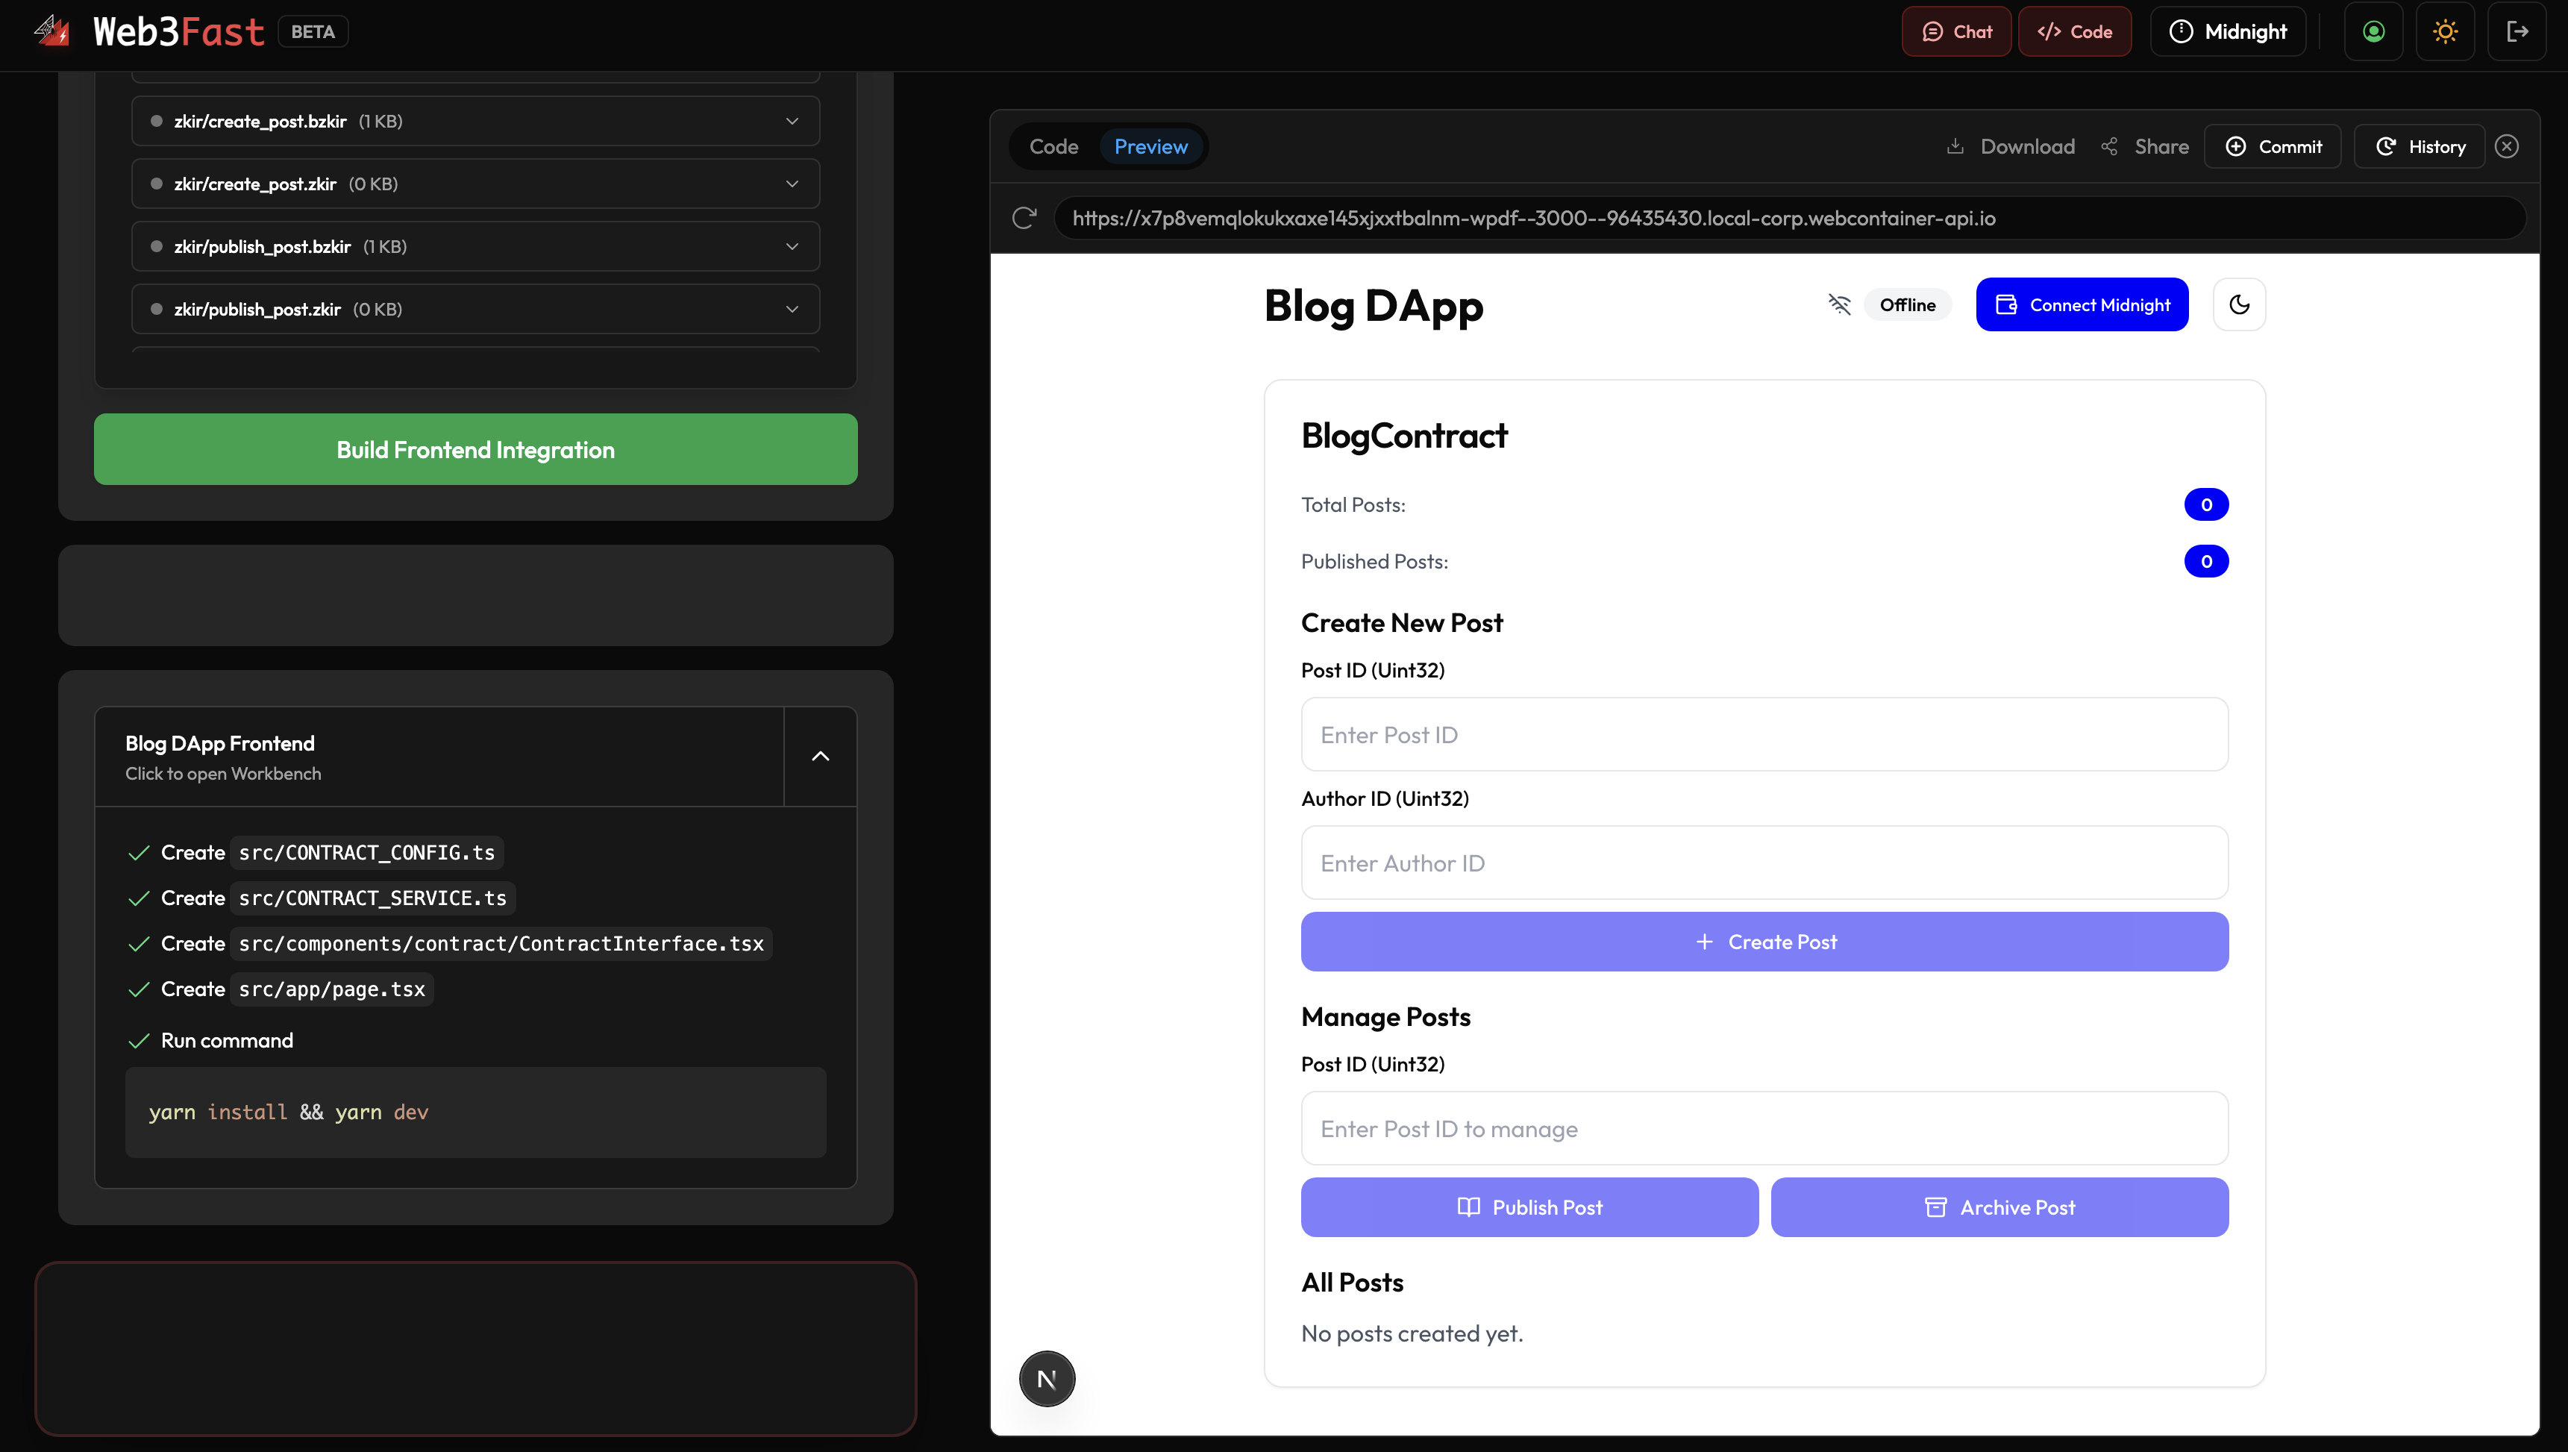Click the Offline status badge
2568x1452 pixels.
coord(1907,304)
